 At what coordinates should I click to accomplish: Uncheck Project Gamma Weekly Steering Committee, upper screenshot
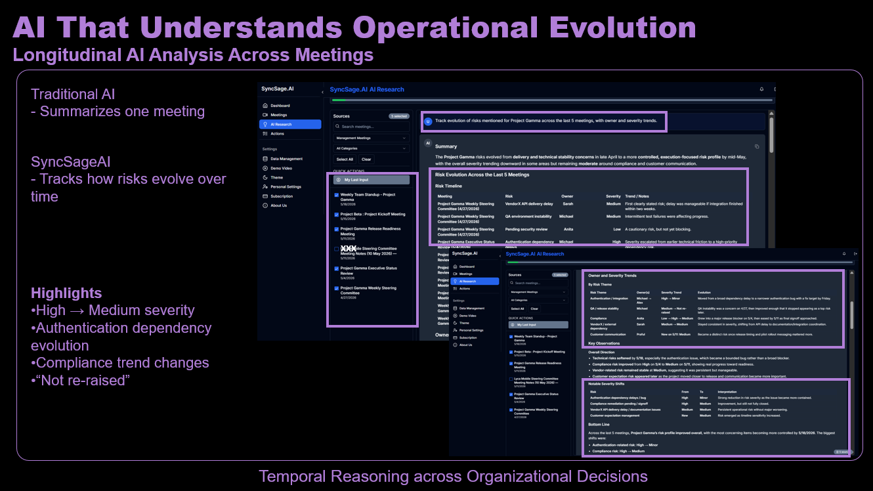337,288
